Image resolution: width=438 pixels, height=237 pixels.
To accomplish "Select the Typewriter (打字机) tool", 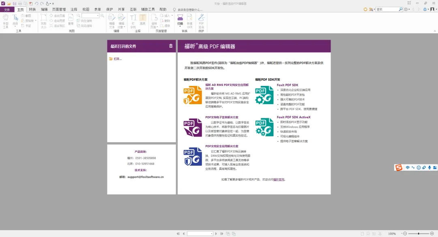I will [x=133, y=21].
